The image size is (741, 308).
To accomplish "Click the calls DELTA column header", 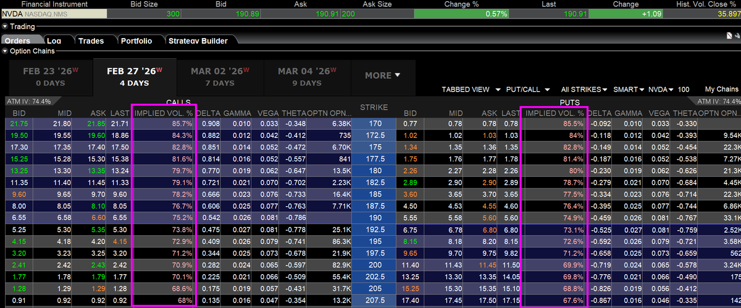I will (x=208, y=113).
